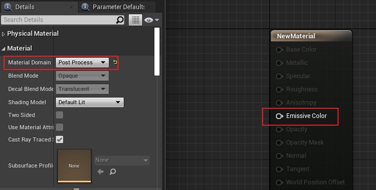Open the Material Domain dropdown
Screen dimensions: 376x190
point(82,62)
